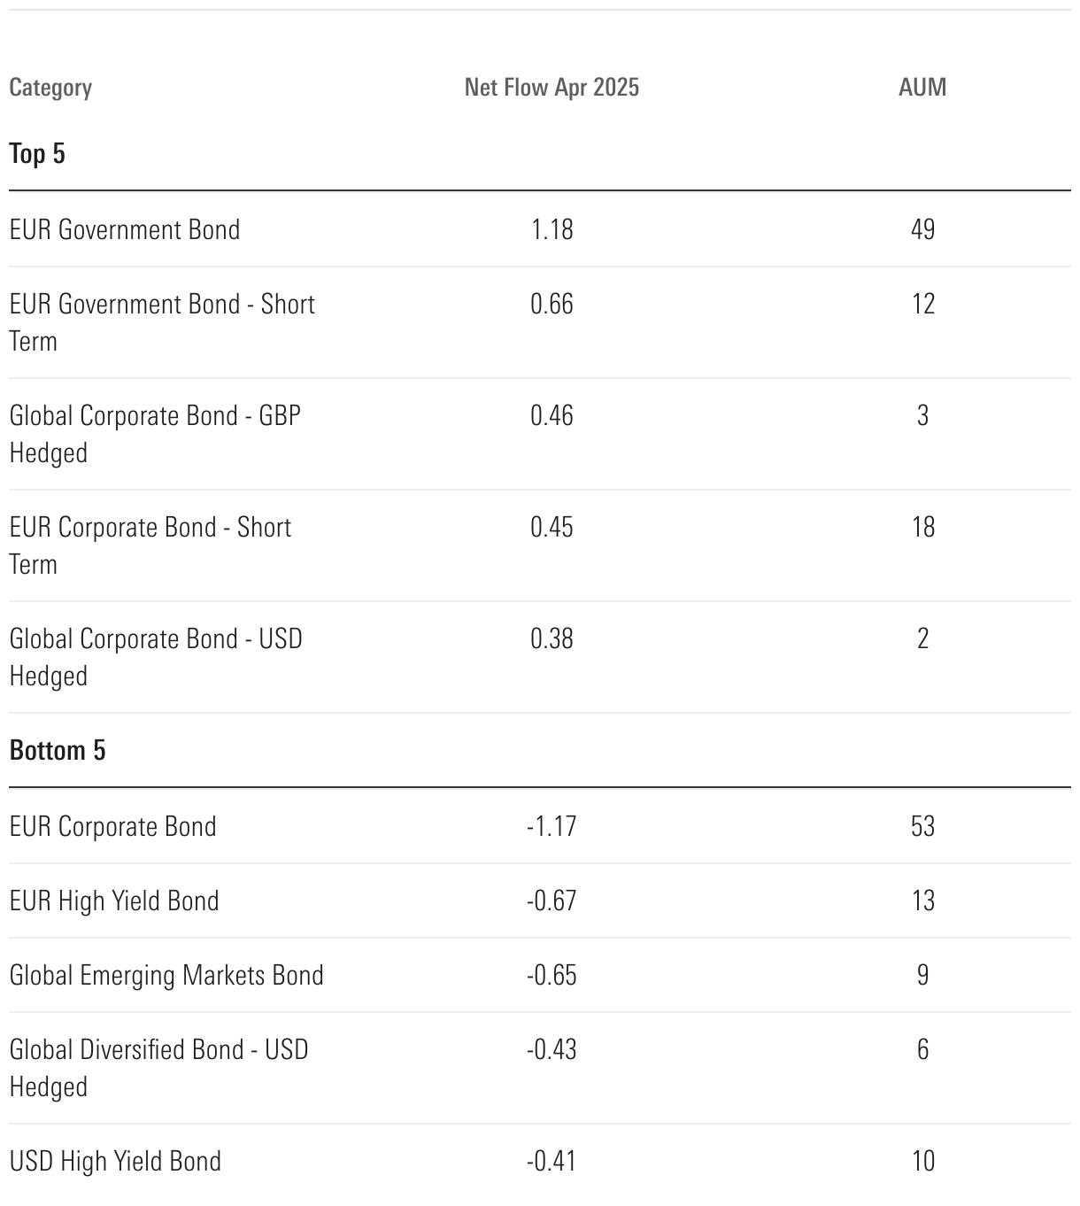Click the USD High Yield Bond category
This screenshot has height=1206, width=1080.
(115, 1162)
